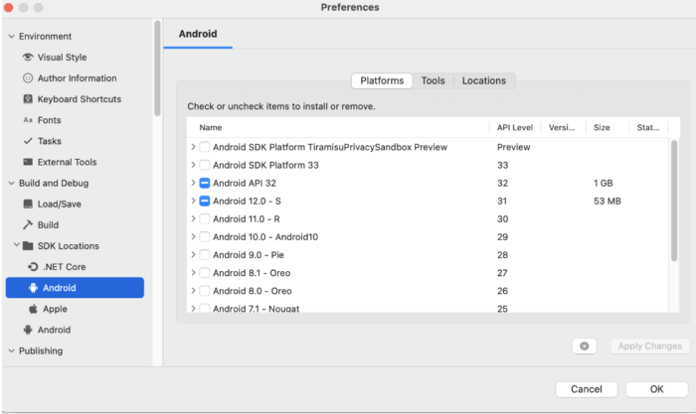Expand the Android 12.0 - S row
696x414 pixels.
pos(193,201)
